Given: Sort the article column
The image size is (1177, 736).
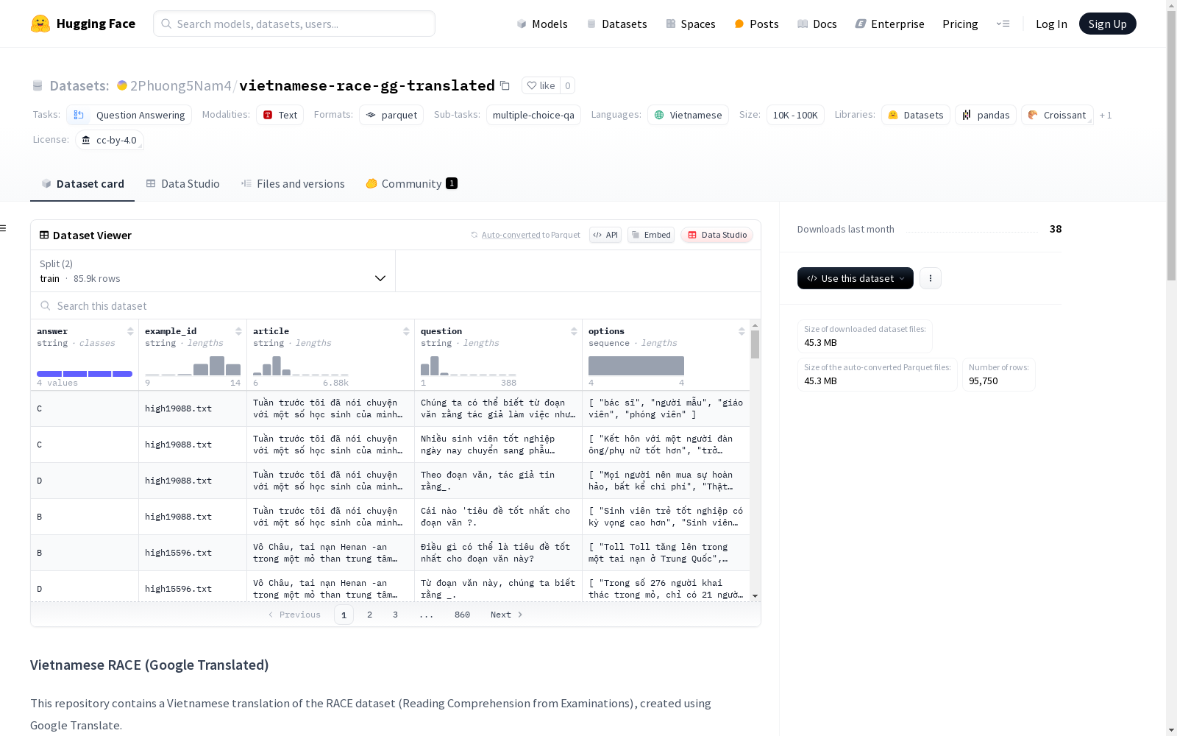Looking at the screenshot, I should [406, 331].
